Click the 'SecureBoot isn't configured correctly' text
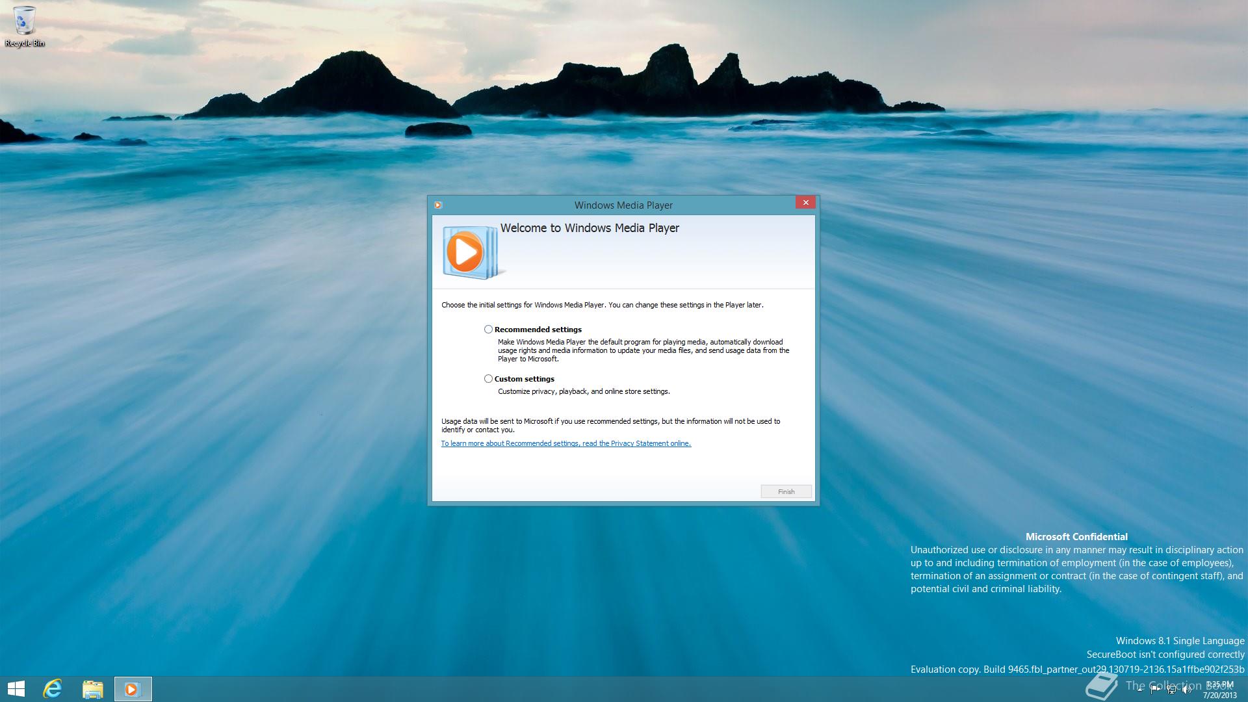 coord(1165,655)
